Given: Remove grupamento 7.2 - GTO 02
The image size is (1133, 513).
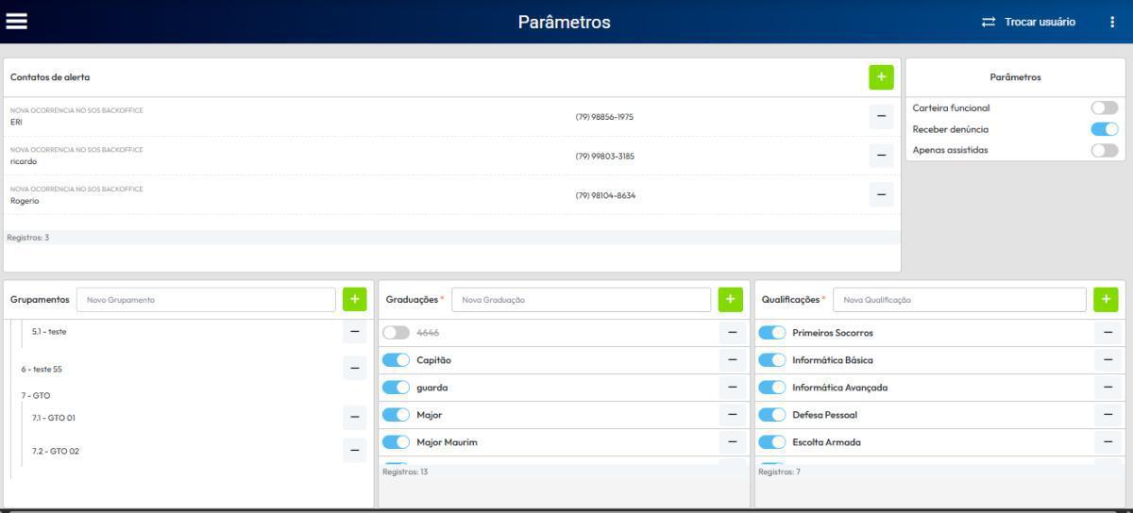Looking at the screenshot, I should coord(355,451).
